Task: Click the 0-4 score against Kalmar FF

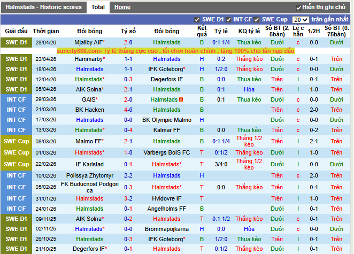Action: coord(128,130)
